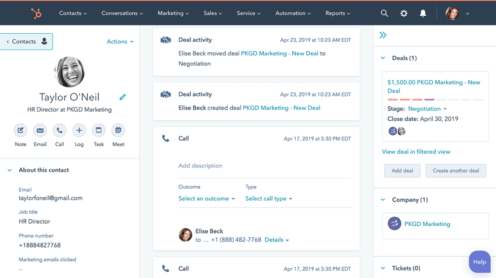
Task: Open the Email compose icon
Action: 40,130
